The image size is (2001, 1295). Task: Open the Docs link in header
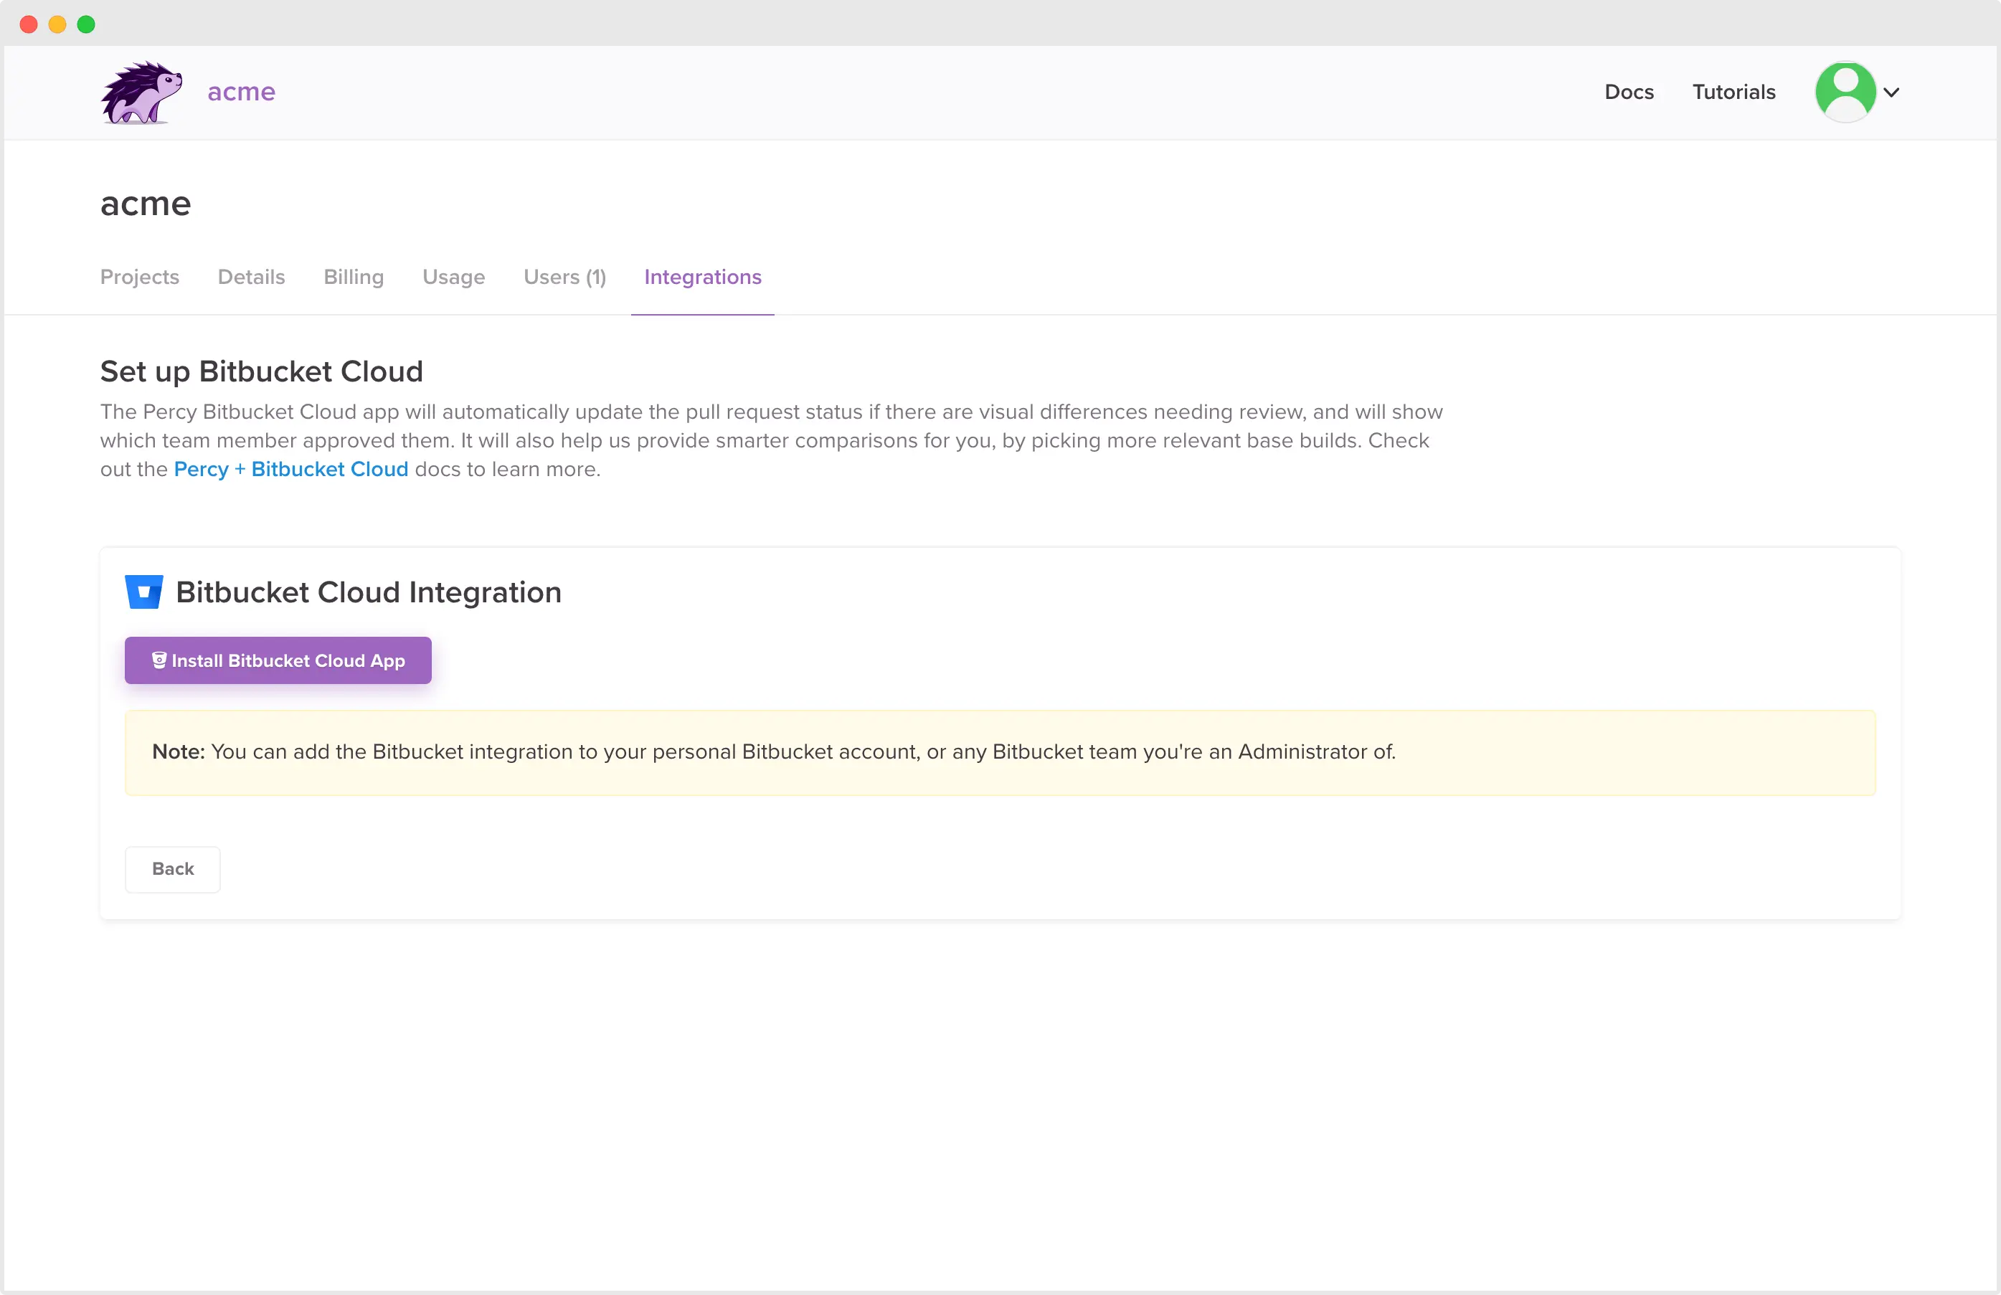tap(1629, 92)
